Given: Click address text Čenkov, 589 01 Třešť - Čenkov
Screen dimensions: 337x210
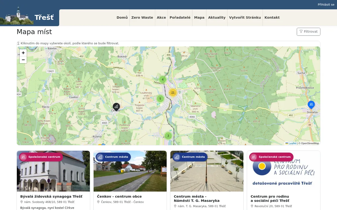Looking at the screenshot, I should coord(122,202).
